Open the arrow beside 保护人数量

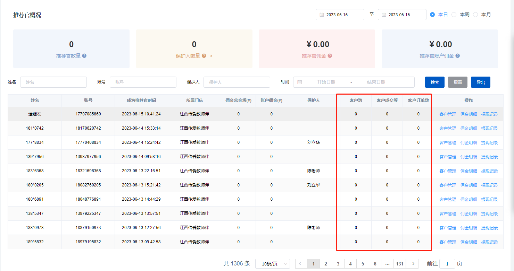click(211, 56)
